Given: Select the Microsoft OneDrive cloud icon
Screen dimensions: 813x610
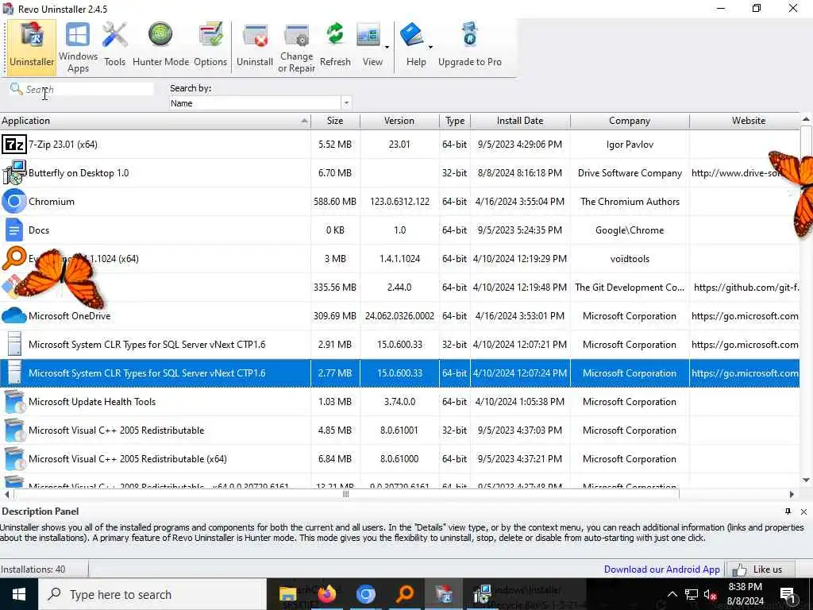Looking at the screenshot, I should coord(14,315).
